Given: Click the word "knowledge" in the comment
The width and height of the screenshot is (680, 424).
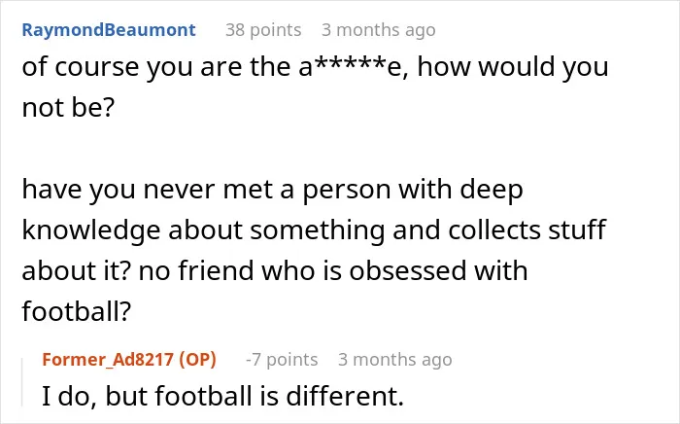Looking at the screenshot, I should coord(91,230).
